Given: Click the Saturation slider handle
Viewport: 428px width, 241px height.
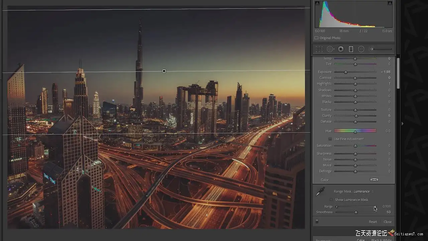Looking at the screenshot, I should point(355,146).
